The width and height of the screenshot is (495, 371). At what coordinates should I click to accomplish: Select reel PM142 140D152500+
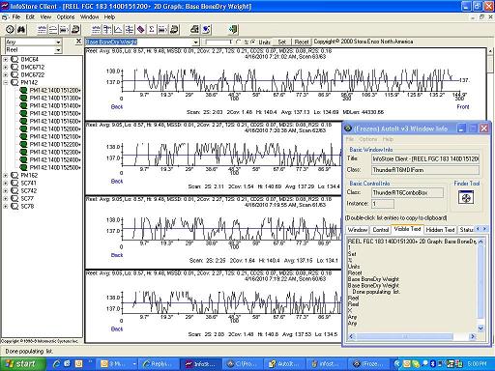tap(55, 167)
